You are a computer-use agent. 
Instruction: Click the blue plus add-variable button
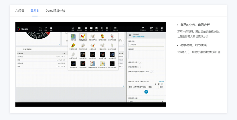tap(146, 92)
